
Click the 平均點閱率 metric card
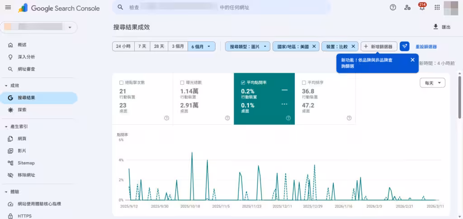click(264, 99)
